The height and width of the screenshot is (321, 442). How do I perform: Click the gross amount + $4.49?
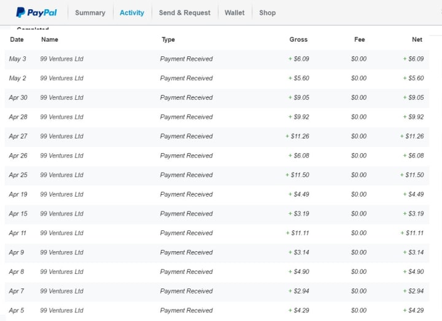(299, 194)
